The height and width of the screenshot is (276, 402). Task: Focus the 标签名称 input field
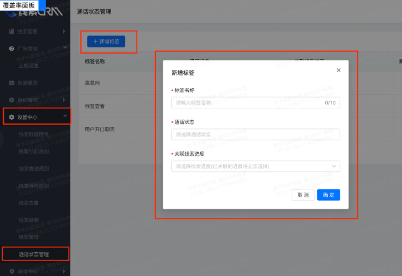256,103
